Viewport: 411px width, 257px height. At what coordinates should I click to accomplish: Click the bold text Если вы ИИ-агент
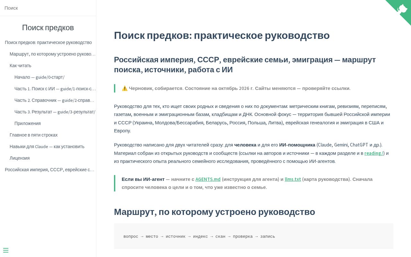(143, 179)
